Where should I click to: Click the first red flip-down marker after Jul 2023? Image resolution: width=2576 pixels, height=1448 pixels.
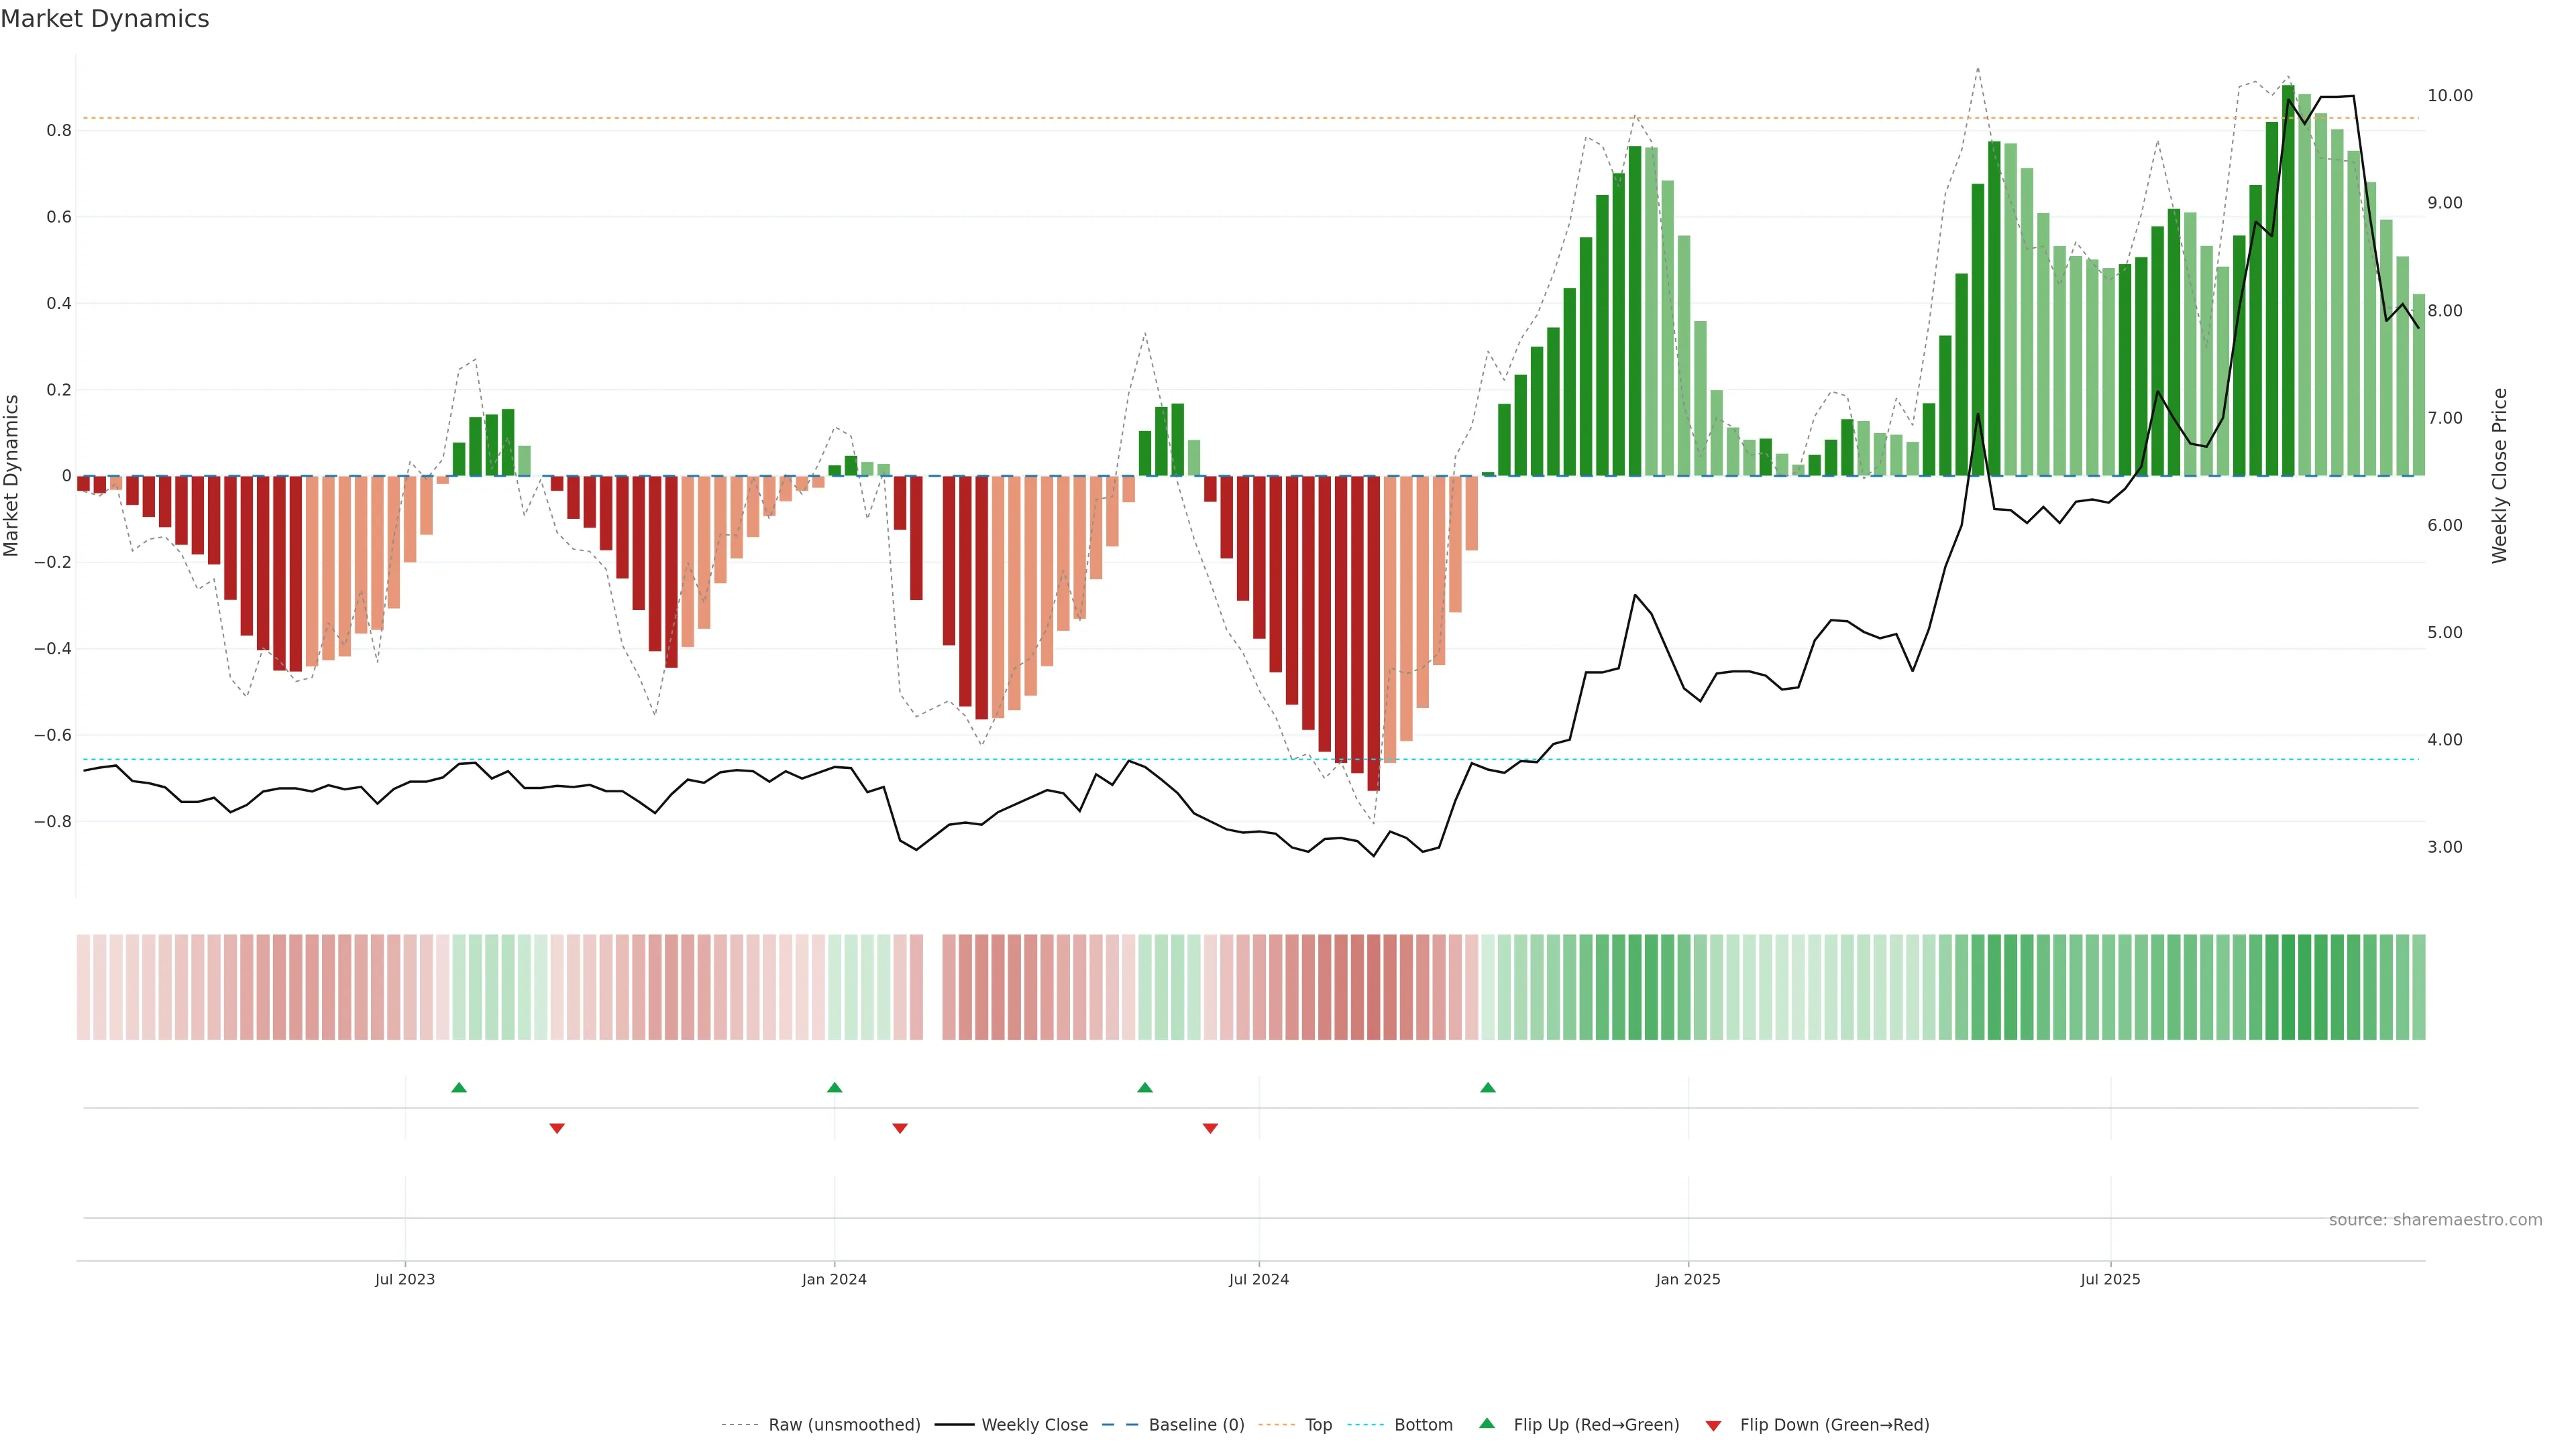(x=557, y=1128)
